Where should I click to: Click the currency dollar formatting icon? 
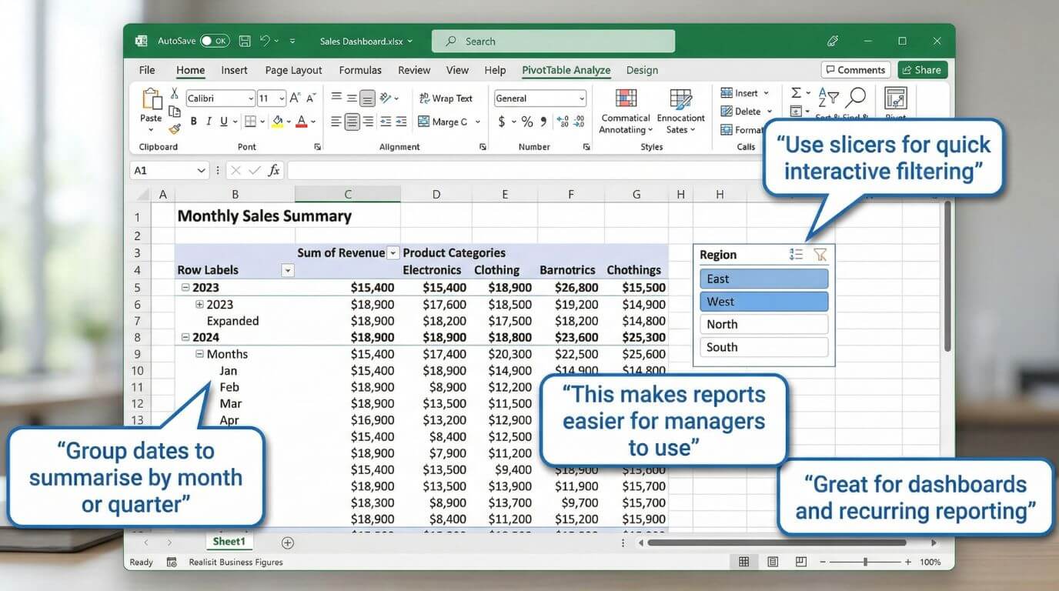[501, 122]
